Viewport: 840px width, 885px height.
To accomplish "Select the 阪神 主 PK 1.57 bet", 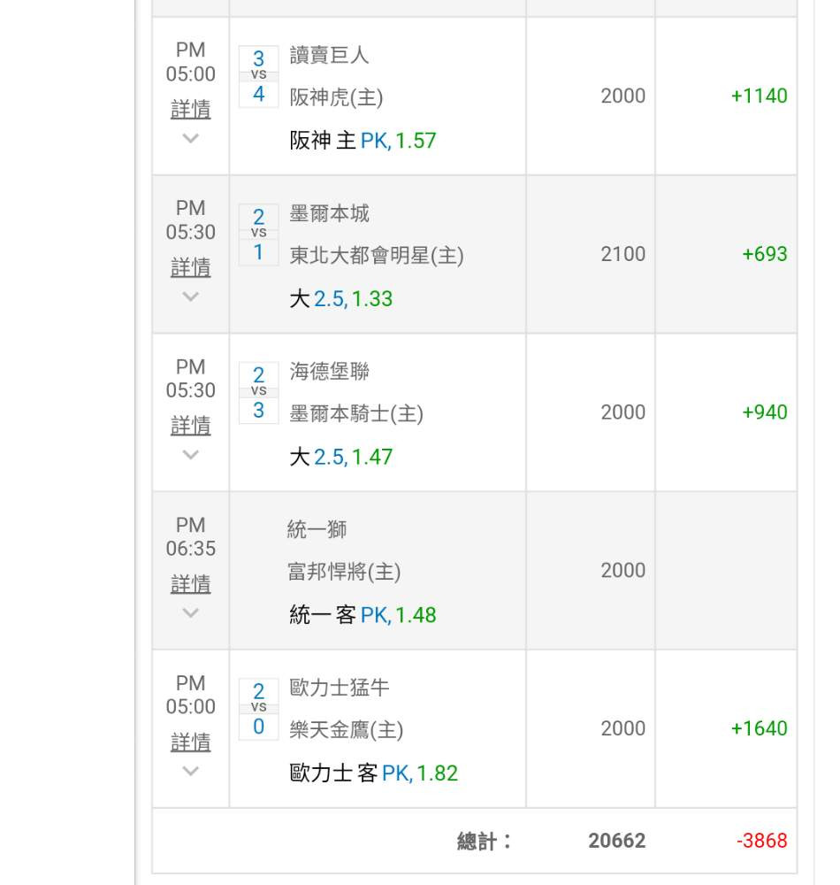I will [363, 141].
